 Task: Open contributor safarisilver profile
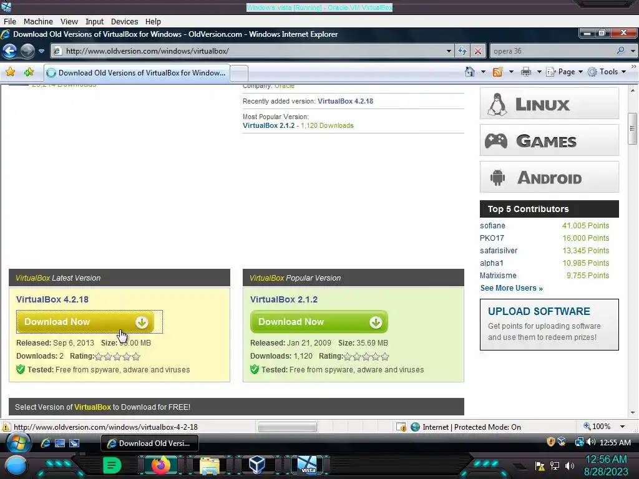click(x=499, y=251)
